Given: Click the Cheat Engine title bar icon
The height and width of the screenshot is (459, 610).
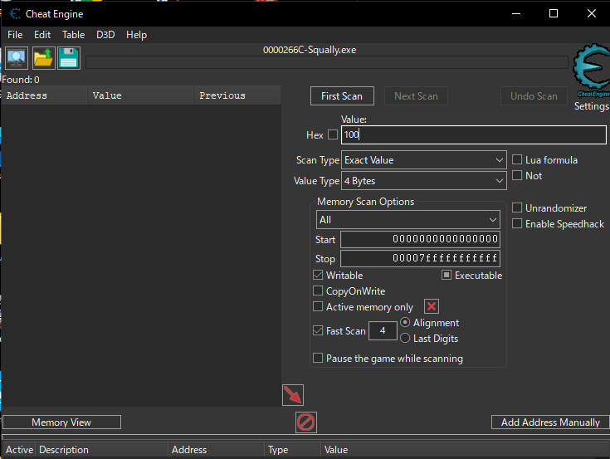Looking at the screenshot, I should 15,14.
